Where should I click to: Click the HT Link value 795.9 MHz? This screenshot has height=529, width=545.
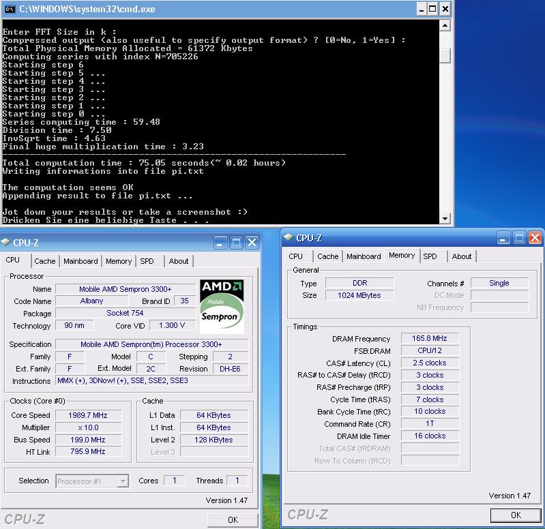[x=88, y=451]
